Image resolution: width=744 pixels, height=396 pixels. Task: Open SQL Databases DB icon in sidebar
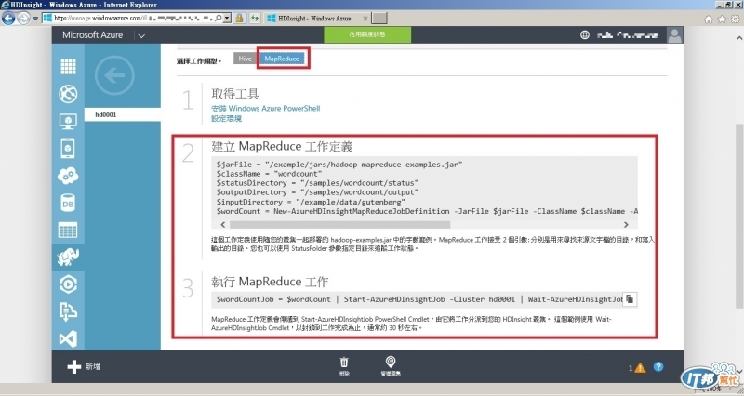tap(68, 203)
